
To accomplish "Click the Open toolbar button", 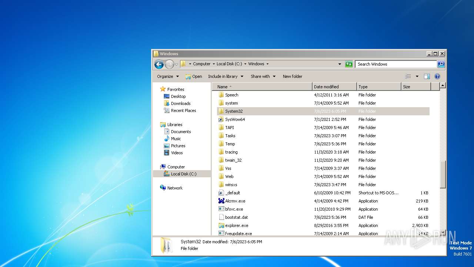I will 194,76.
